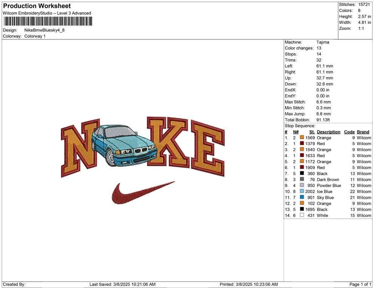Click the 'EndY:' label
The width and height of the screenshot is (374, 288).
pos(291,96)
